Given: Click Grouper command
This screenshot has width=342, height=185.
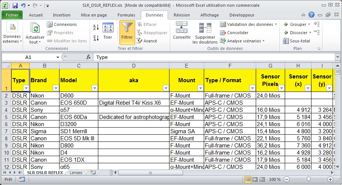Looking at the screenshot, I should 297,24.
